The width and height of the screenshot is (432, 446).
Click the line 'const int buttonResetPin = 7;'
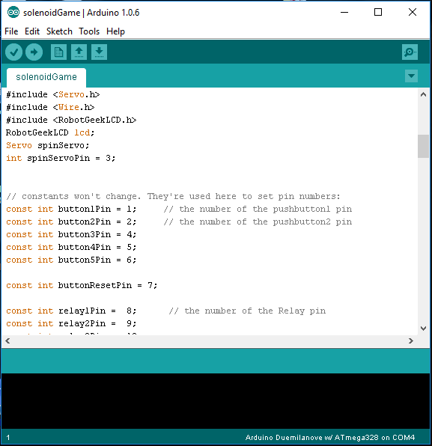(x=82, y=285)
